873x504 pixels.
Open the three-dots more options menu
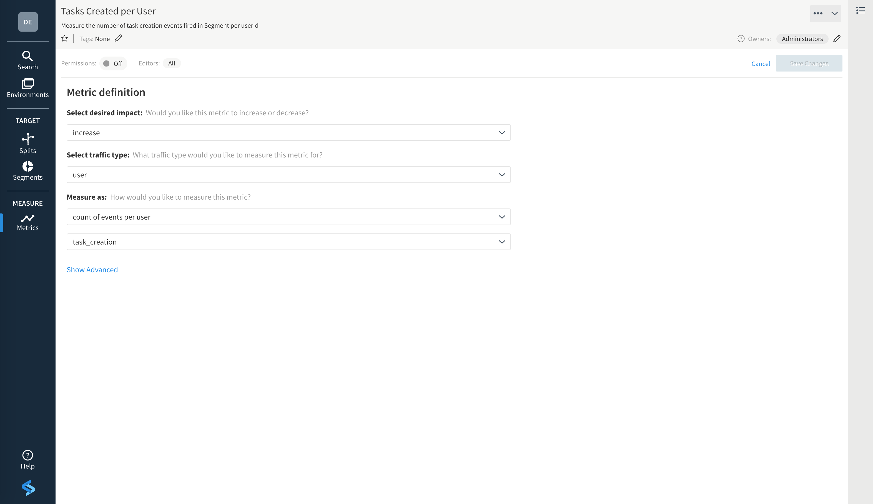(817, 14)
